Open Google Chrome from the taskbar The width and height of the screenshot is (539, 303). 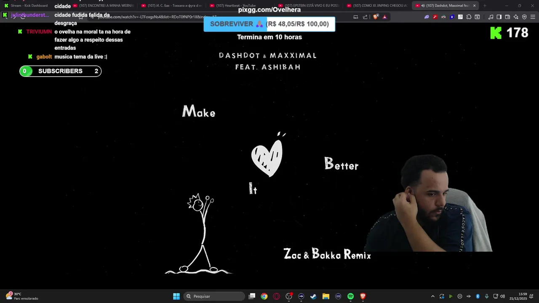[x=264, y=296]
